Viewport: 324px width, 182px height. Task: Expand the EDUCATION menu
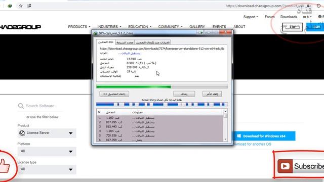tap(140, 27)
